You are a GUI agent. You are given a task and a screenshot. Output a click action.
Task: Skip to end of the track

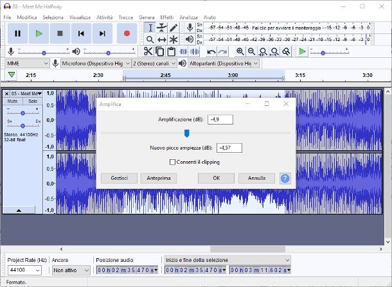click(102, 33)
